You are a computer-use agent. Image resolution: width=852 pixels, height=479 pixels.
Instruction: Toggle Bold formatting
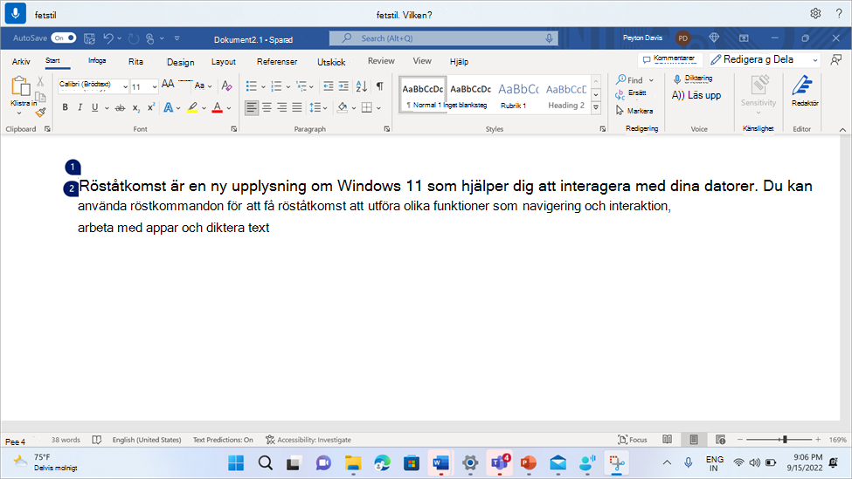click(65, 107)
